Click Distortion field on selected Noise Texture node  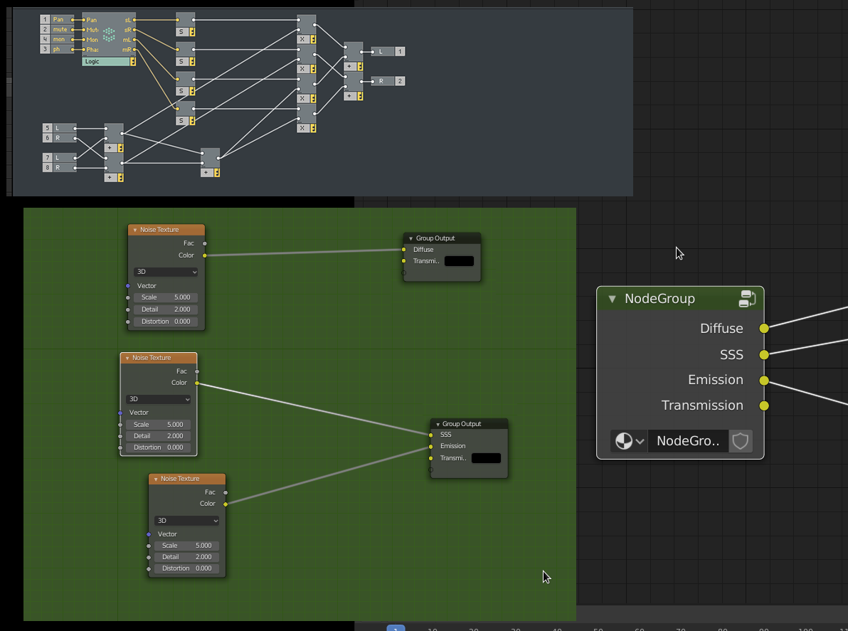159,447
